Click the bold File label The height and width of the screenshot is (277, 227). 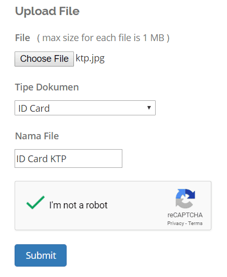coord(22,38)
